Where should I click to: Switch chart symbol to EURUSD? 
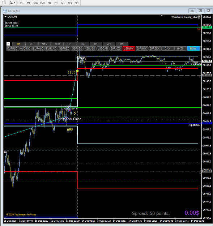(x=12, y=48)
